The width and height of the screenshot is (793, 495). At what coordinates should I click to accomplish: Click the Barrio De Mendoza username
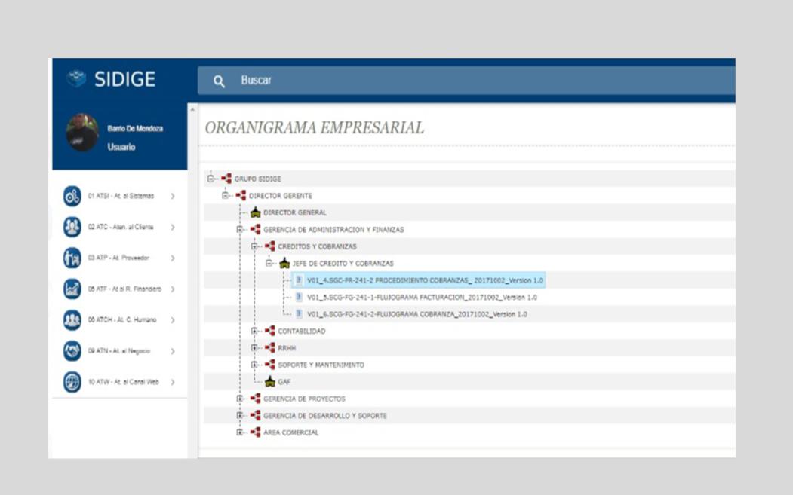(x=135, y=128)
